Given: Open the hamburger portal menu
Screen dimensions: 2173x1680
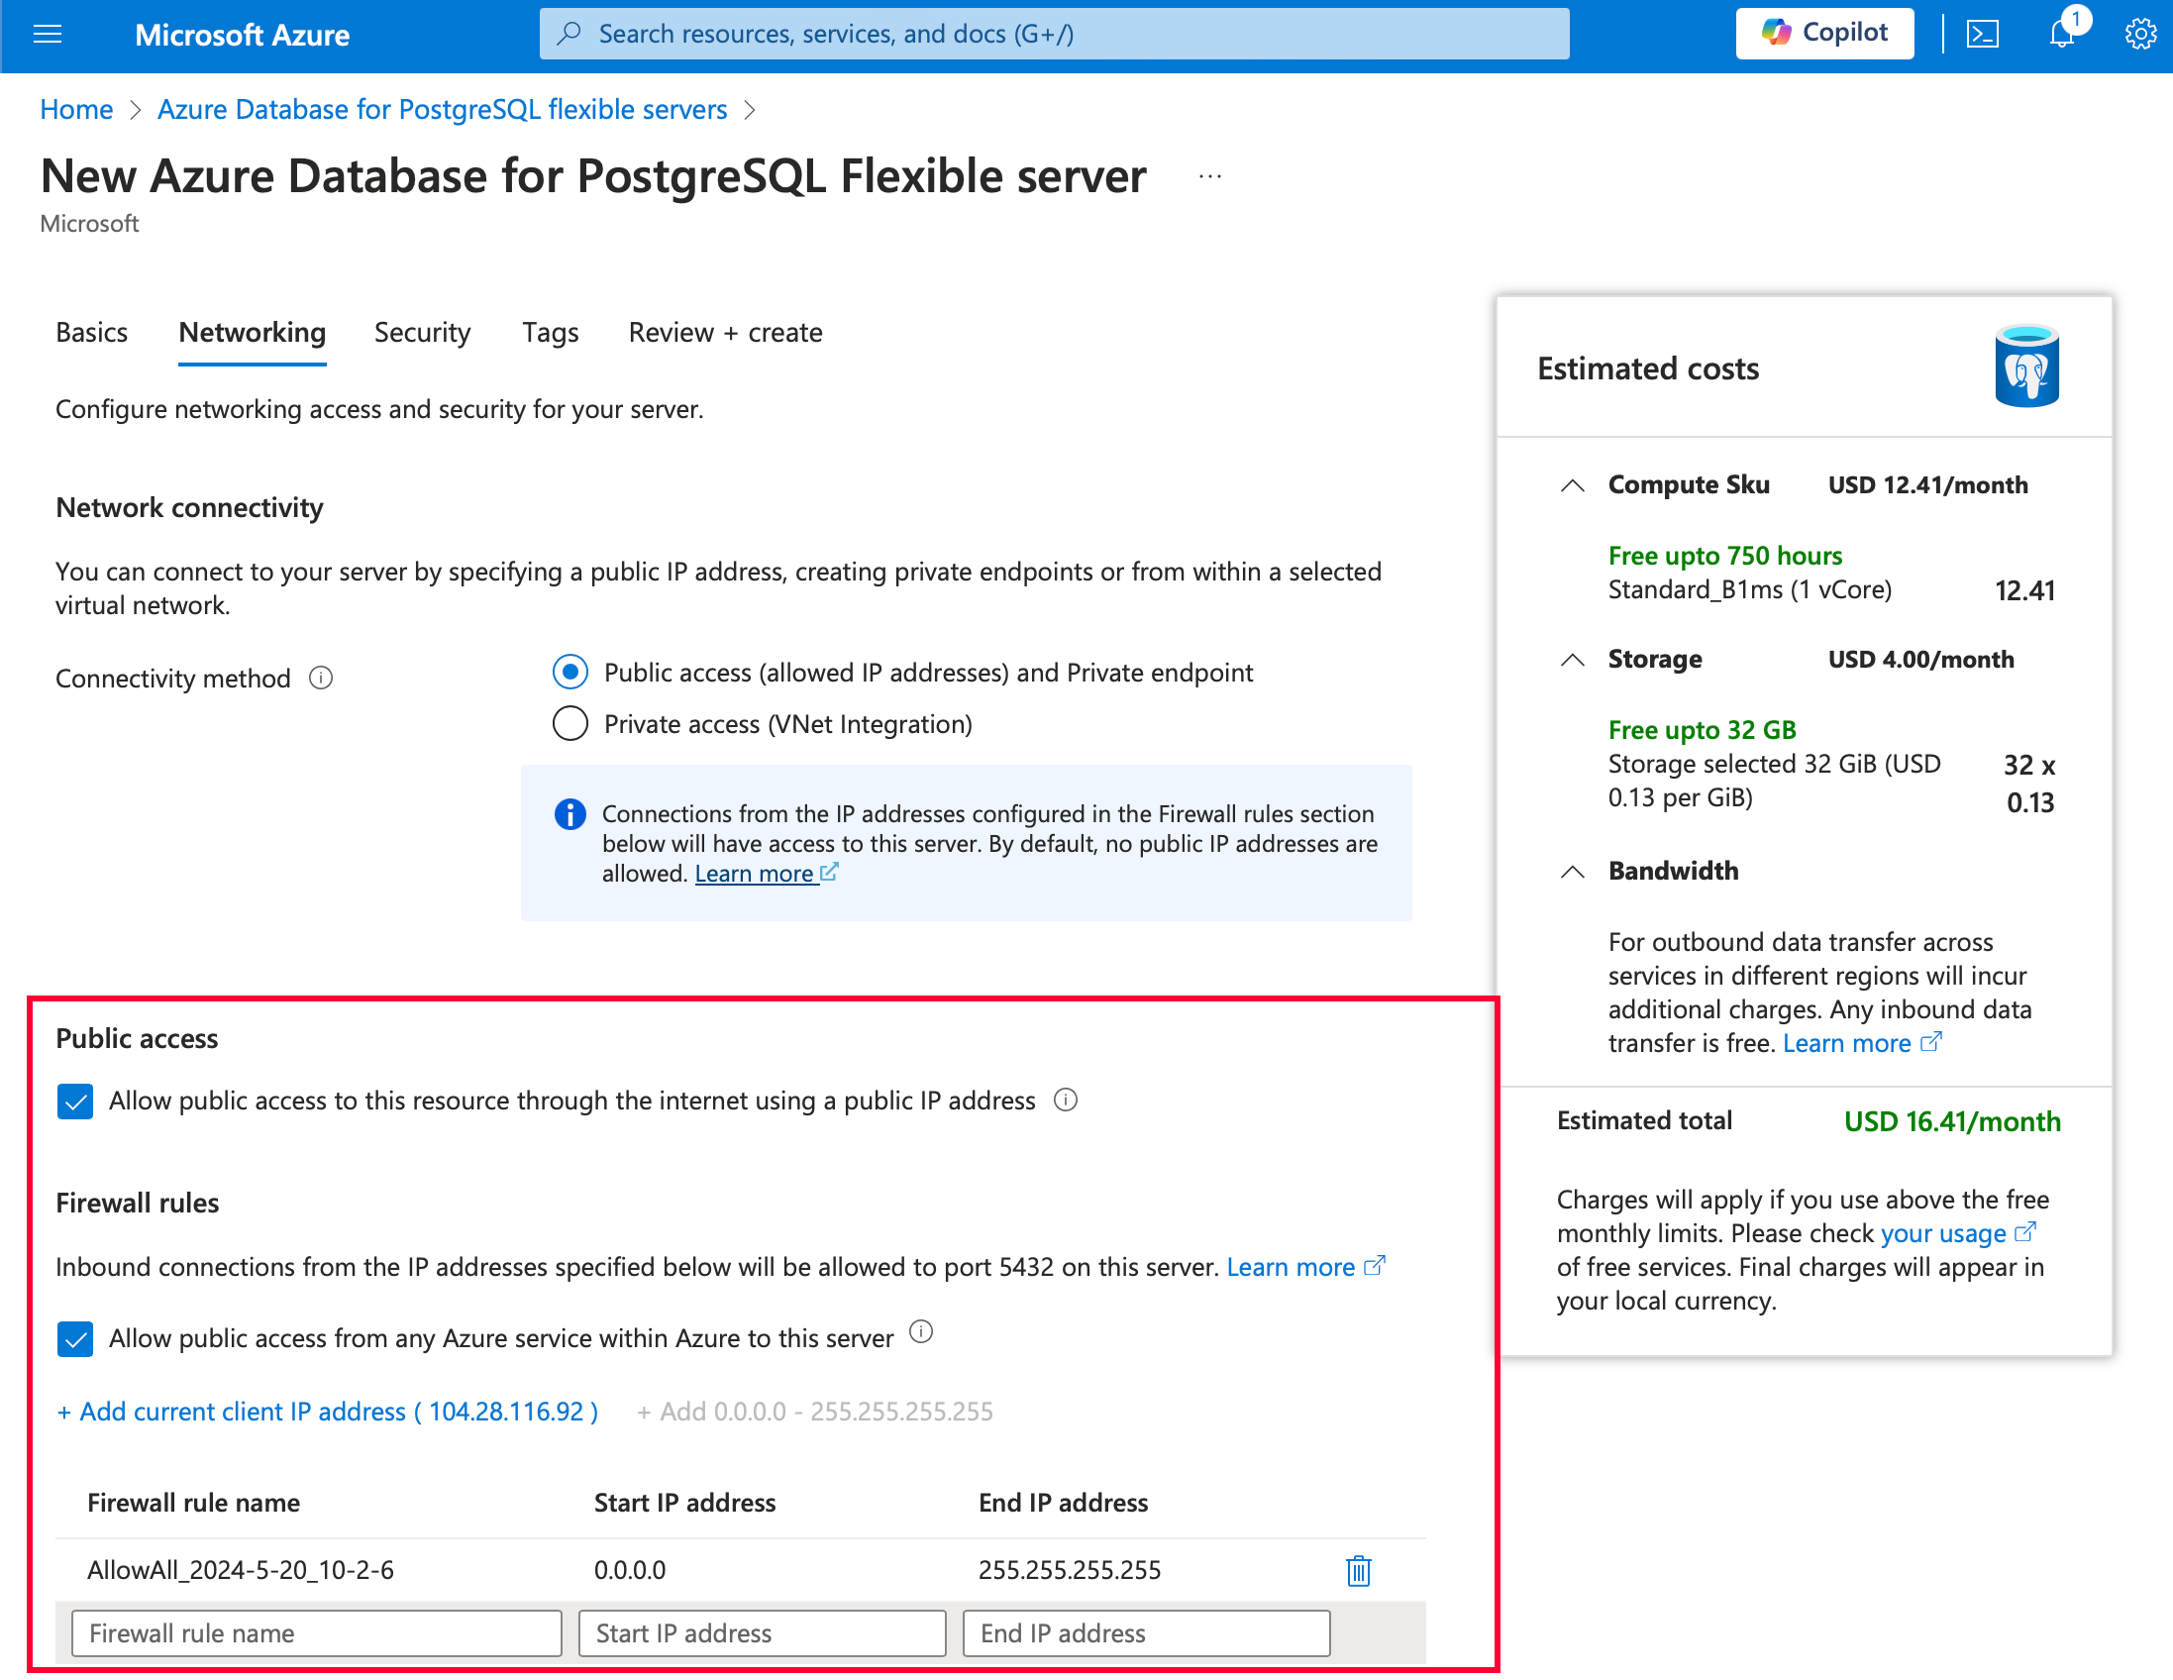Looking at the screenshot, I should 48,35.
